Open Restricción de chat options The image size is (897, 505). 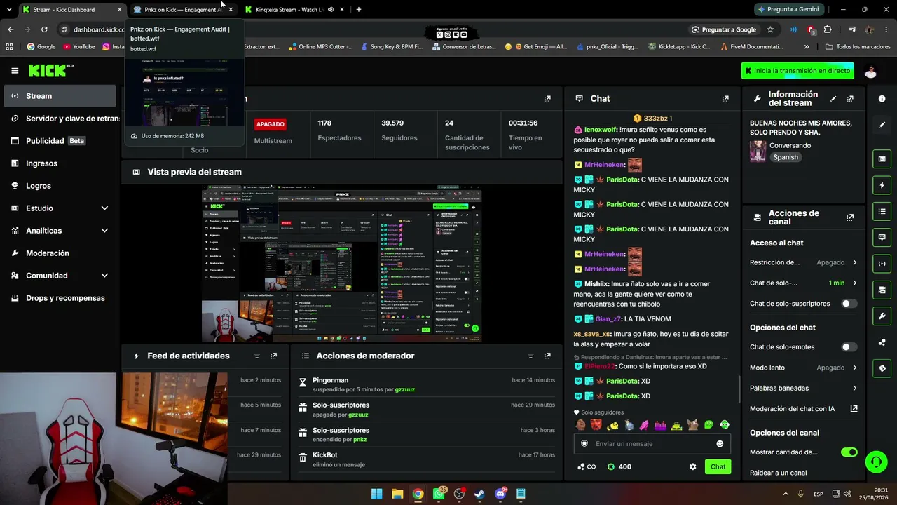tap(804, 262)
